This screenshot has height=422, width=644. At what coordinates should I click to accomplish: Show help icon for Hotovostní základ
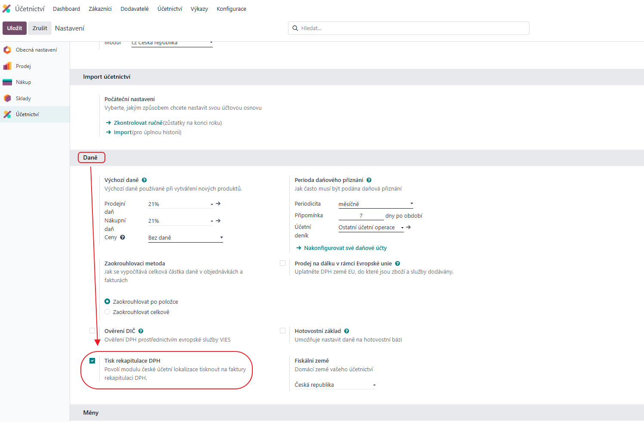pyautogui.click(x=347, y=331)
